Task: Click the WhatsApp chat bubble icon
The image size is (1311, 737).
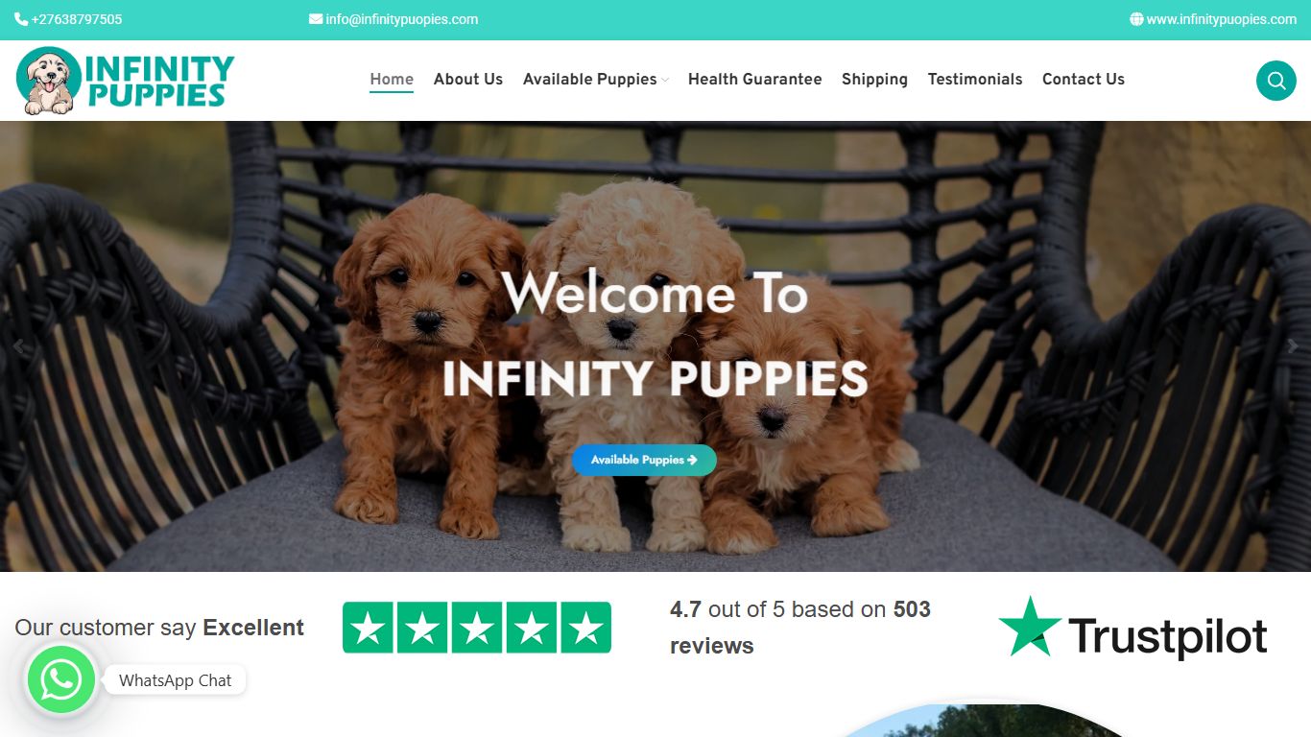Action: click(61, 680)
